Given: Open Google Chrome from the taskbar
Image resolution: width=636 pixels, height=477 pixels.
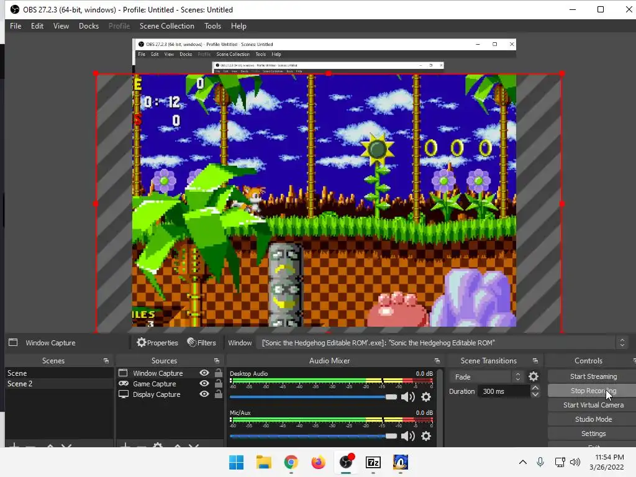Looking at the screenshot, I should tap(291, 462).
